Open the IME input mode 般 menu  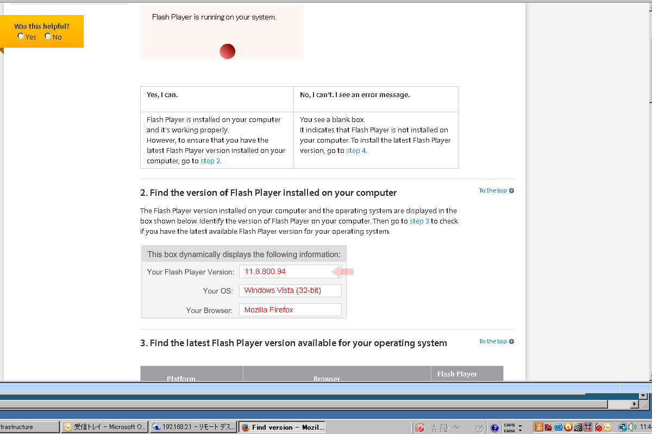(x=444, y=428)
